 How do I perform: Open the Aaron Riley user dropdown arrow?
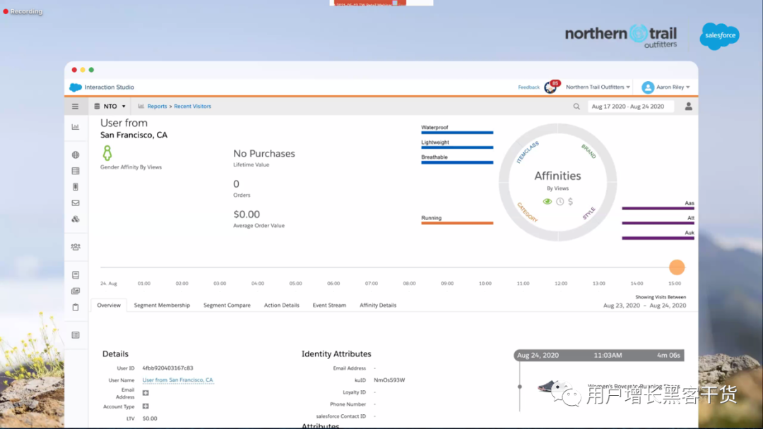click(688, 87)
